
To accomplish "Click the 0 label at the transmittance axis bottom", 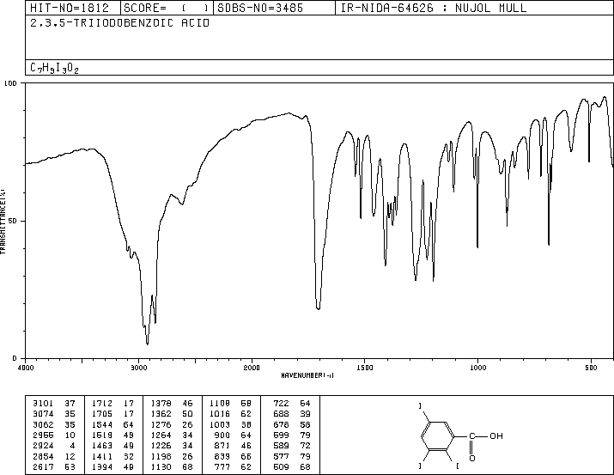I will click(x=15, y=358).
